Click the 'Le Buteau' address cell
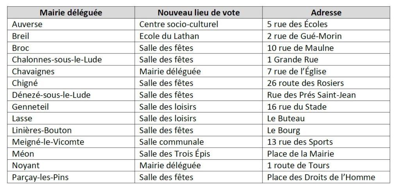The image size is (400, 192). [326, 118]
